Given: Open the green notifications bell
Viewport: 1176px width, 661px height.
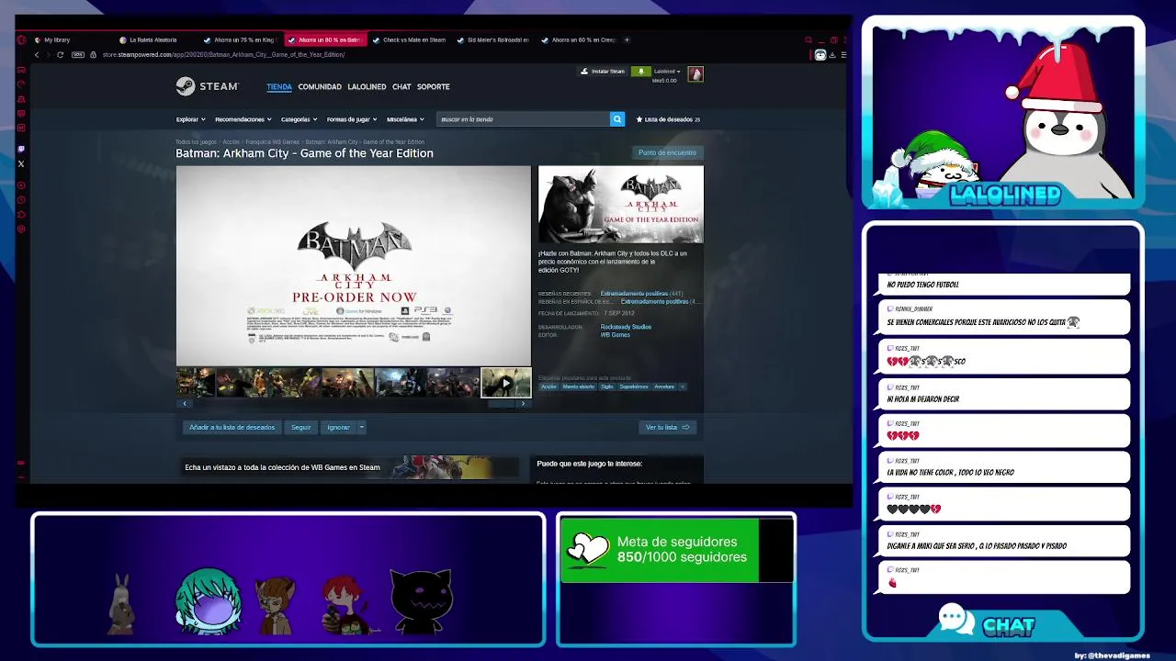Looking at the screenshot, I should click(641, 72).
